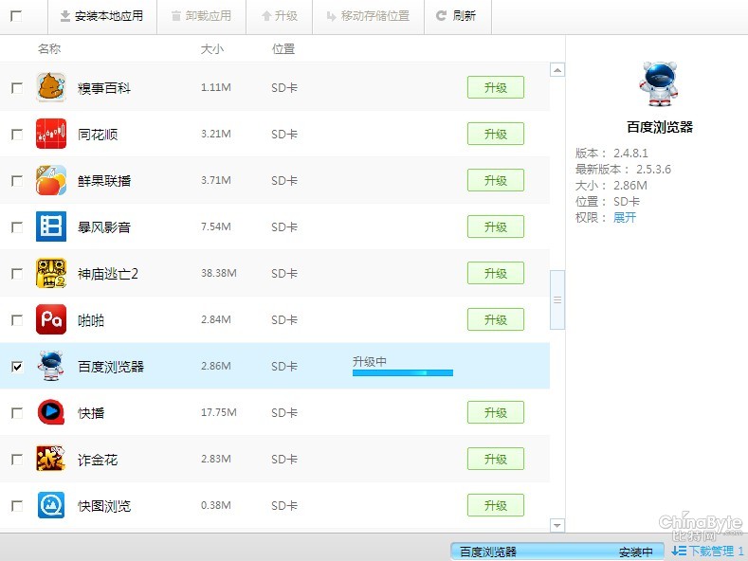This screenshot has height=561, width=748.
Task: Refresh the list with 刷新
Action: tap(456, 16)
